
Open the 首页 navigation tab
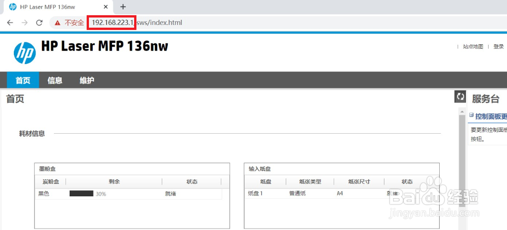pos(23,80)
